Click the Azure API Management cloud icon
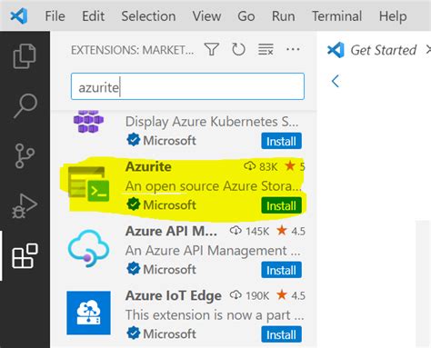Viewport: 431px width, 348px height. coord(88,249)
